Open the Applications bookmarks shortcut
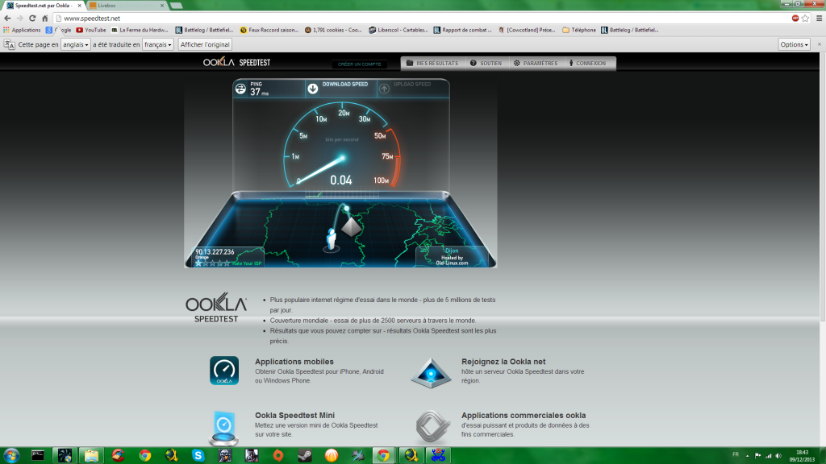Image resolution: width=826 pixels, height=464 pixels. (22, 30)
